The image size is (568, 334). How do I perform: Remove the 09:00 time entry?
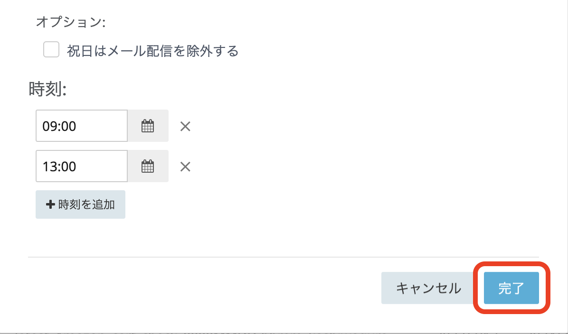coord(185,126)
